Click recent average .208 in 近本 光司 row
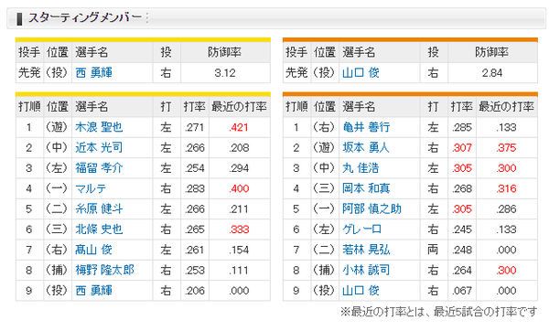The width and height of the screenshot is (549, 331). click(x=239, y=147)
